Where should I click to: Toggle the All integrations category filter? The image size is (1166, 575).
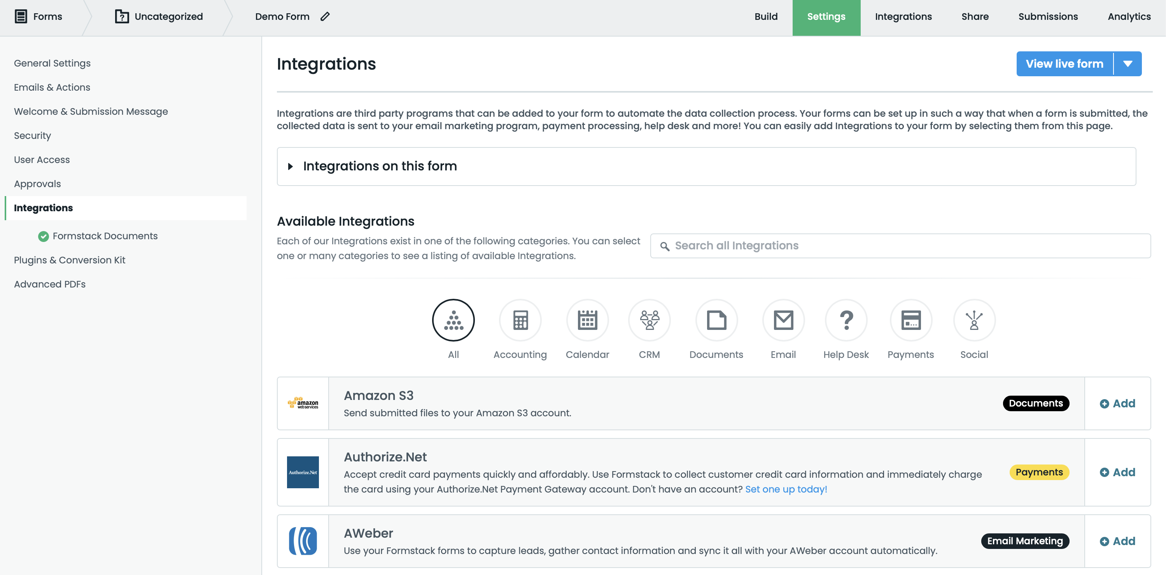(453, 320)
